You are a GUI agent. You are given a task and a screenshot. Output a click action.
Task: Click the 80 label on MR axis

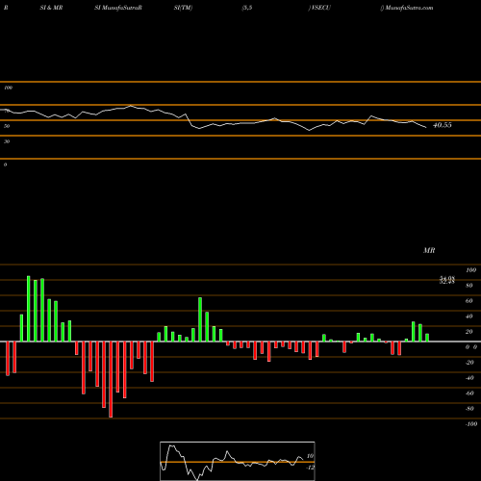point(469,286)
